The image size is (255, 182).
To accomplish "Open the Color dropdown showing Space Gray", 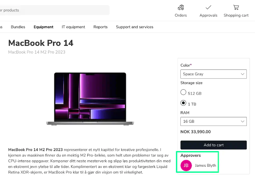I will coord(214,74).
